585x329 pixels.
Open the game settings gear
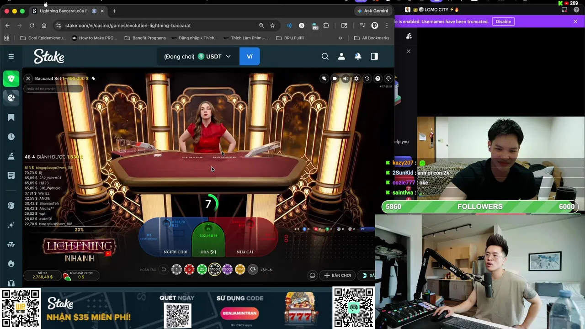click(x=356, y=79)
